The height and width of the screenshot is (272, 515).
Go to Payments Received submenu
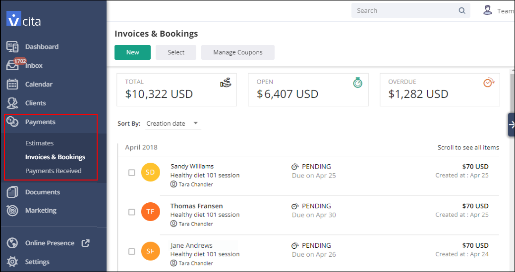click(54, 171)
